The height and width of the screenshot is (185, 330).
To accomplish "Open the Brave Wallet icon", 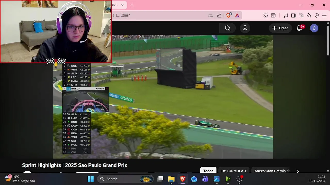I will coord(301,15).
